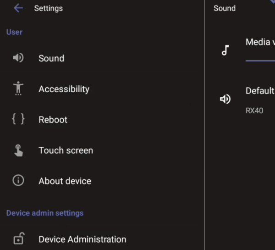The width and height of the screenshot is (275, 250).
Task: Click the Sound speaker icon
Action: pos(18,58)
